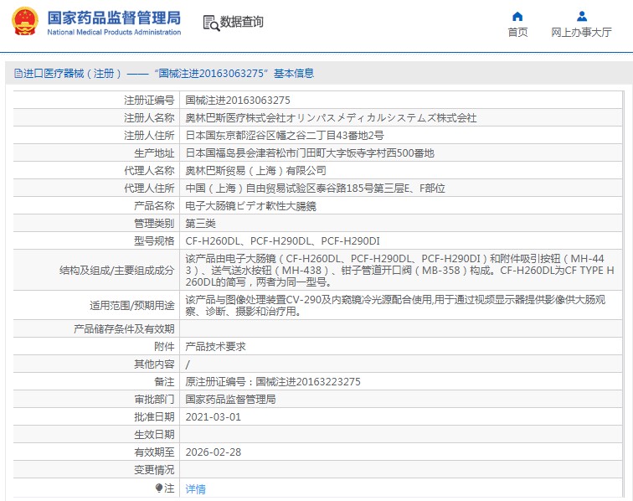Click the registrant address 东京都涩谷区 value
Screen dimensions: 633x501
click(285, 136)
